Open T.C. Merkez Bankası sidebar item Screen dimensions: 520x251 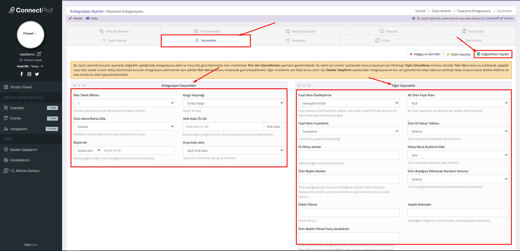[x=25, y=171]
